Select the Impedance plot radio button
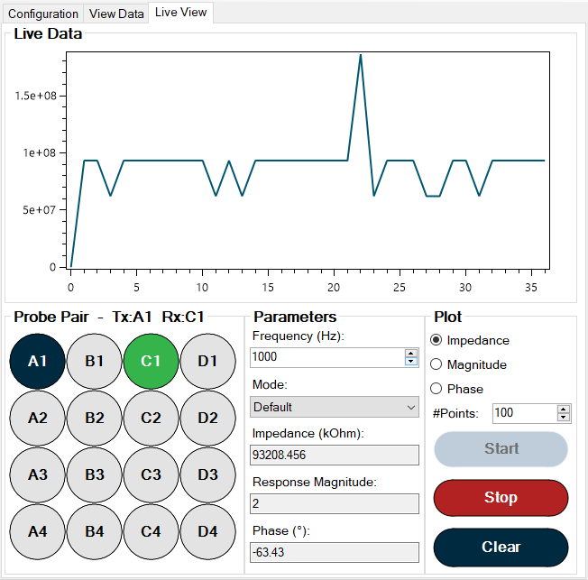Viewport: 588px width, 580px height. (x=437, y=340)
